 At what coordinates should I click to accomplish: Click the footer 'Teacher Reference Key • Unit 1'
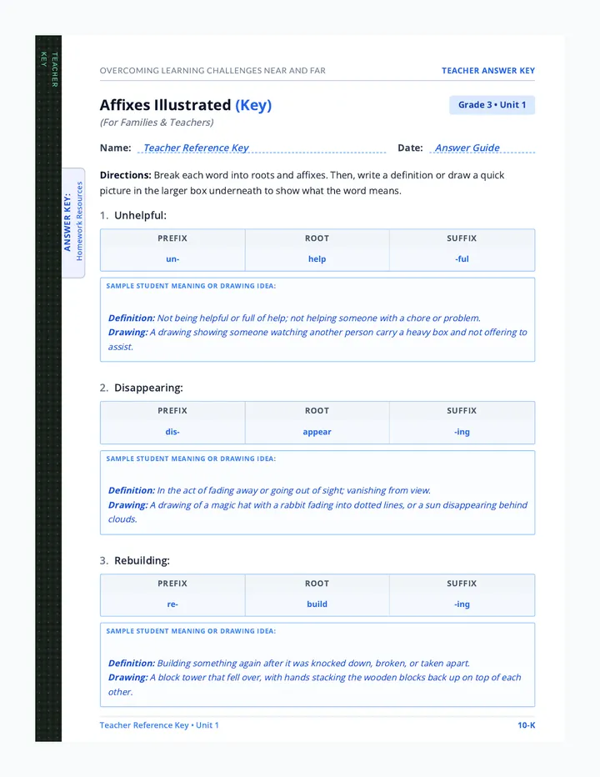159,725
